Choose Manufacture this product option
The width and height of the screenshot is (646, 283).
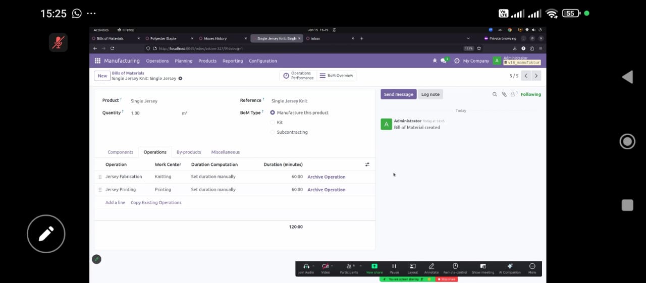[x=273, y=113]
